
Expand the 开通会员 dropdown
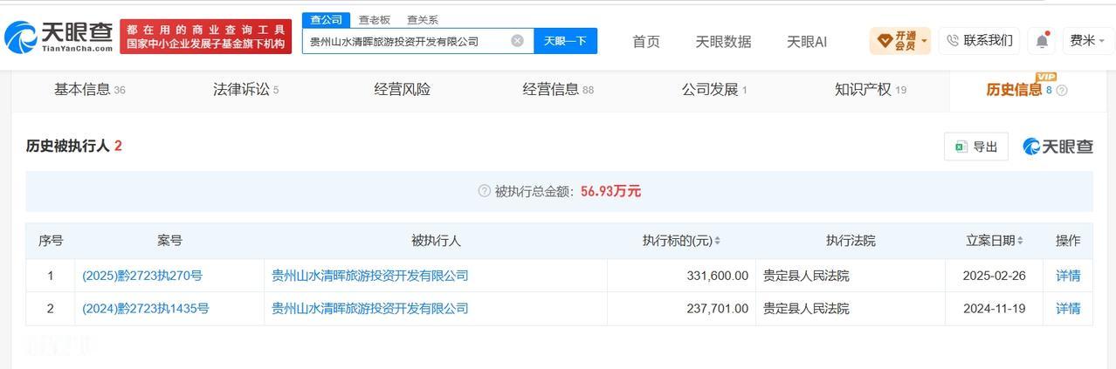coord(899,40)
